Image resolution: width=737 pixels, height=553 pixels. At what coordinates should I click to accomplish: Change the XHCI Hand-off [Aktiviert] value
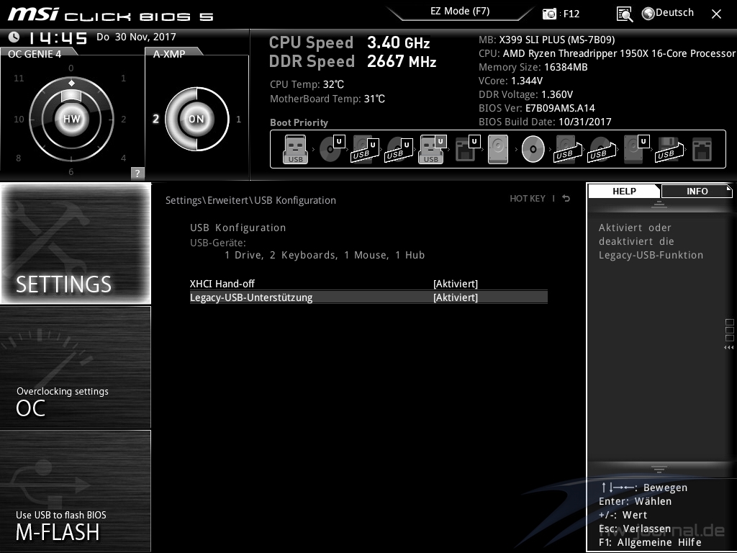(x=455, y=284)
